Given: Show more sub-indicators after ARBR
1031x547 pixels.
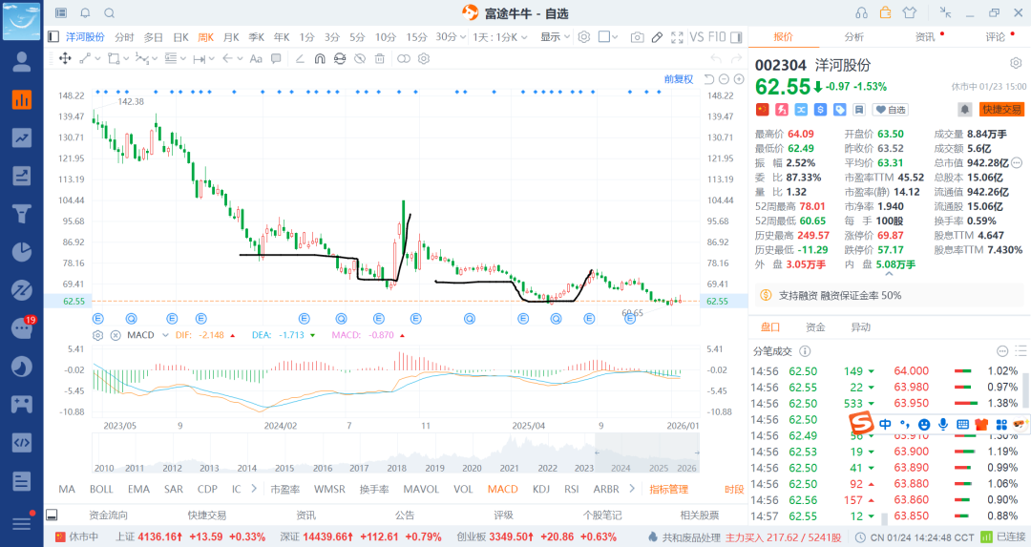Looking at the screenshot, I should [632, 489].
